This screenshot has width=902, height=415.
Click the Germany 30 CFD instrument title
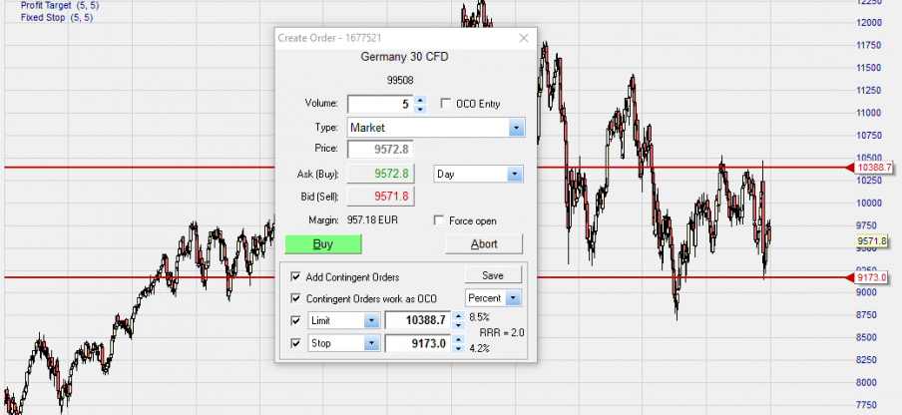click(x=404, y=57)
